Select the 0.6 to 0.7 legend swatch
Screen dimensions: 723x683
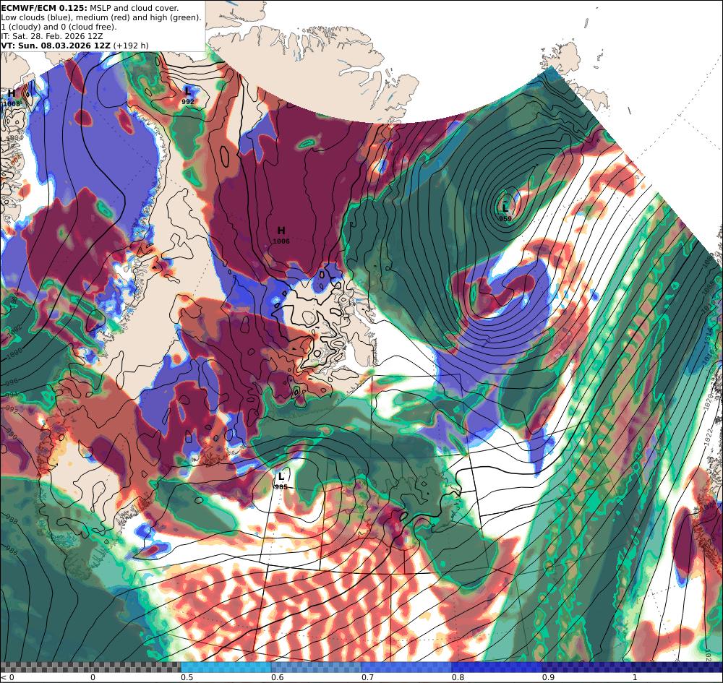coord(317,667)
